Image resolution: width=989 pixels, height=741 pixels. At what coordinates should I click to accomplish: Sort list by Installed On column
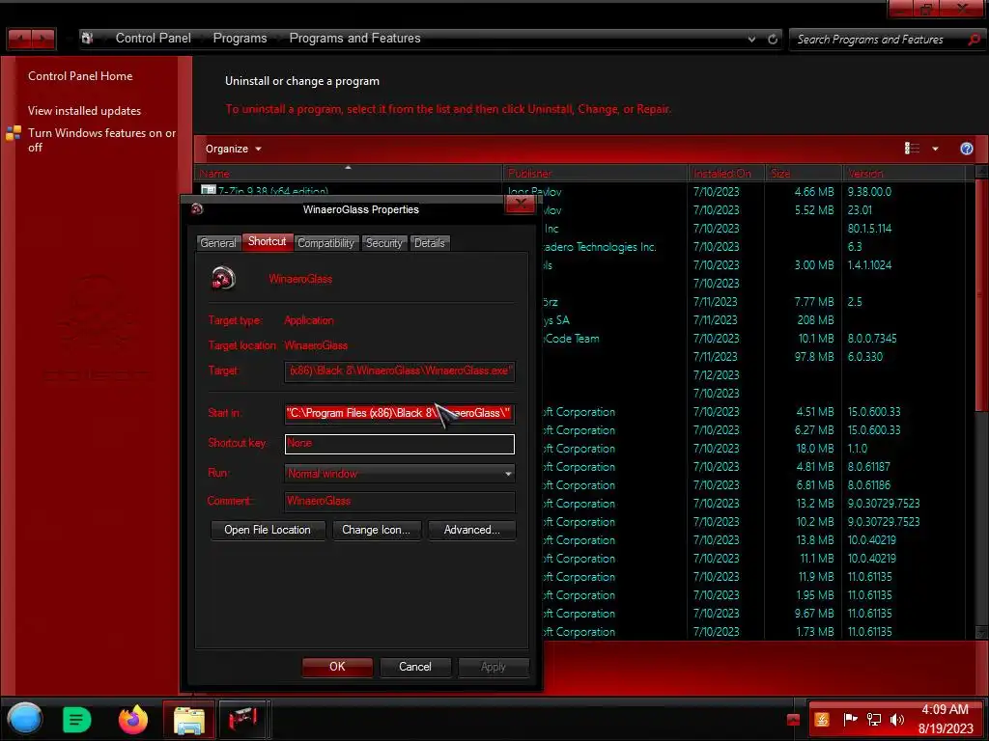tap(726, 174)
